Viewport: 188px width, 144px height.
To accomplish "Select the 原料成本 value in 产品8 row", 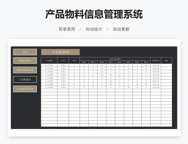I will [x=156, y=87].
